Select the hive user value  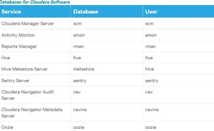(150, 69)
